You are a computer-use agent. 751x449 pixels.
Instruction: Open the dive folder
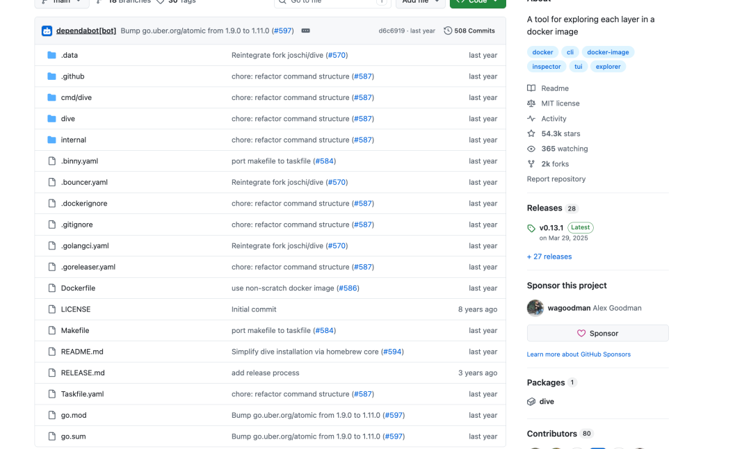[68, 119]
